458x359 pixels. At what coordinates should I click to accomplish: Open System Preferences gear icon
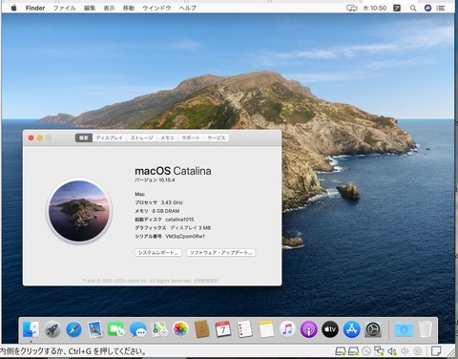[373, 329]
